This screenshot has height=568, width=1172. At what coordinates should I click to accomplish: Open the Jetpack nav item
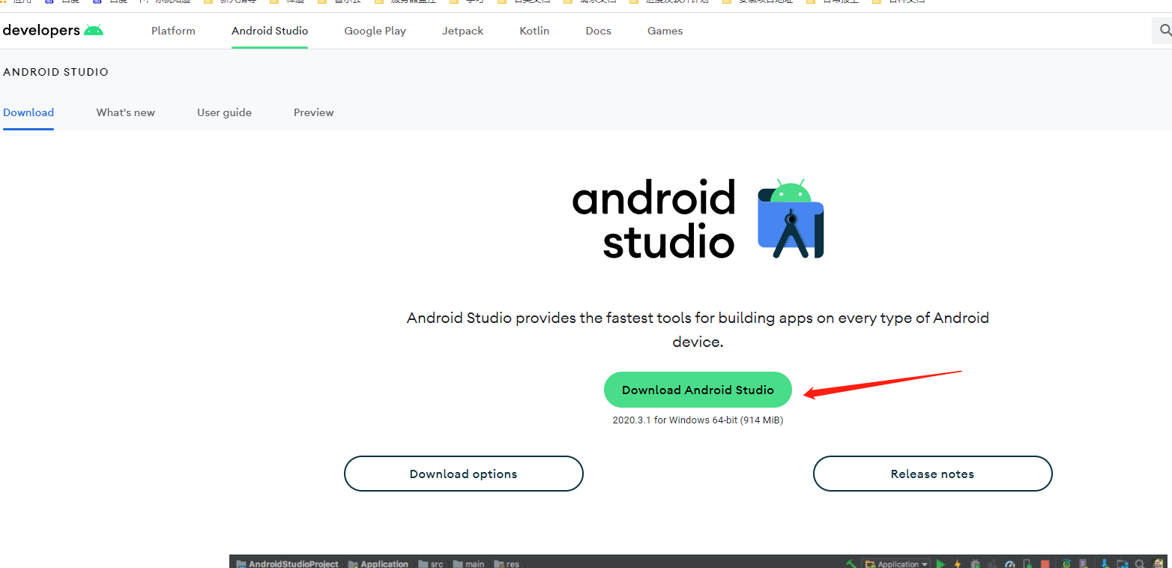(462, 31)
